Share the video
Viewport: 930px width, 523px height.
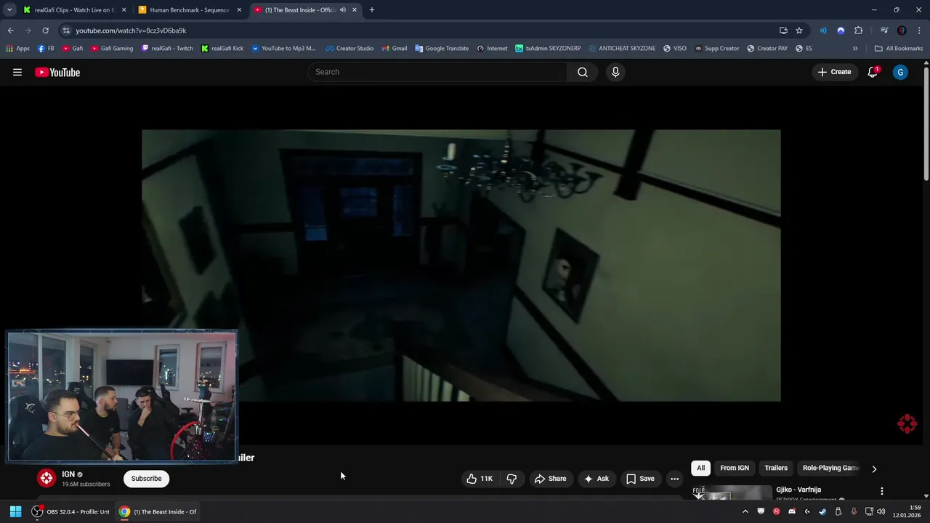click(550, 479)
